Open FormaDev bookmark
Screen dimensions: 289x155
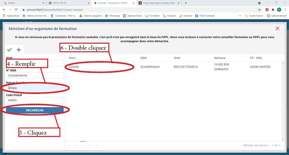(152, 16)
